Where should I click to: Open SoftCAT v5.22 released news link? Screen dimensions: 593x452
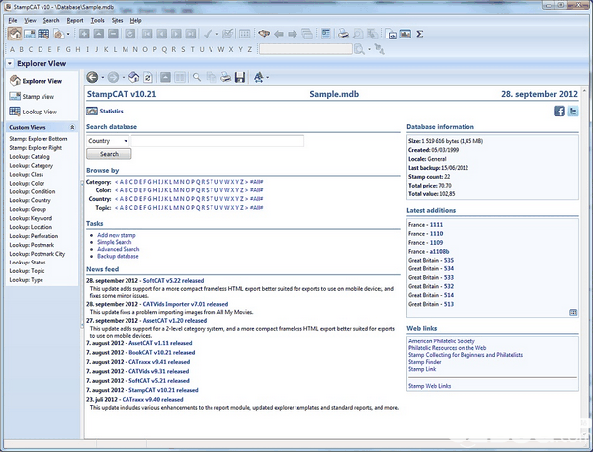click(x=173, y=281)
